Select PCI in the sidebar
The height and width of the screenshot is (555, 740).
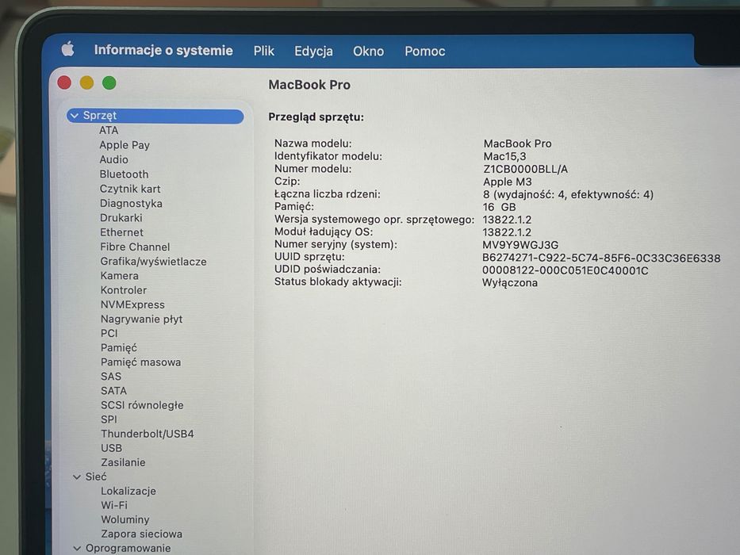pyautogui.click(x=109, y=333)
